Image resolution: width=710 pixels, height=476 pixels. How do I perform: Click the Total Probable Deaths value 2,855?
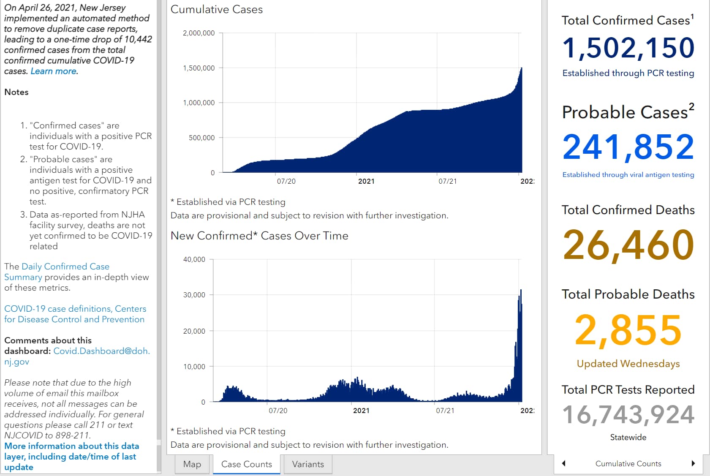pos(628,330)
